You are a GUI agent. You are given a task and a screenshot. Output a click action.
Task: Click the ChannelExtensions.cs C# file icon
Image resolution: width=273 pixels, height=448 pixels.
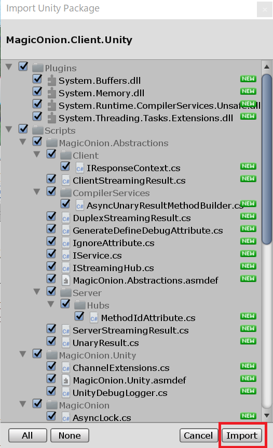66,368
